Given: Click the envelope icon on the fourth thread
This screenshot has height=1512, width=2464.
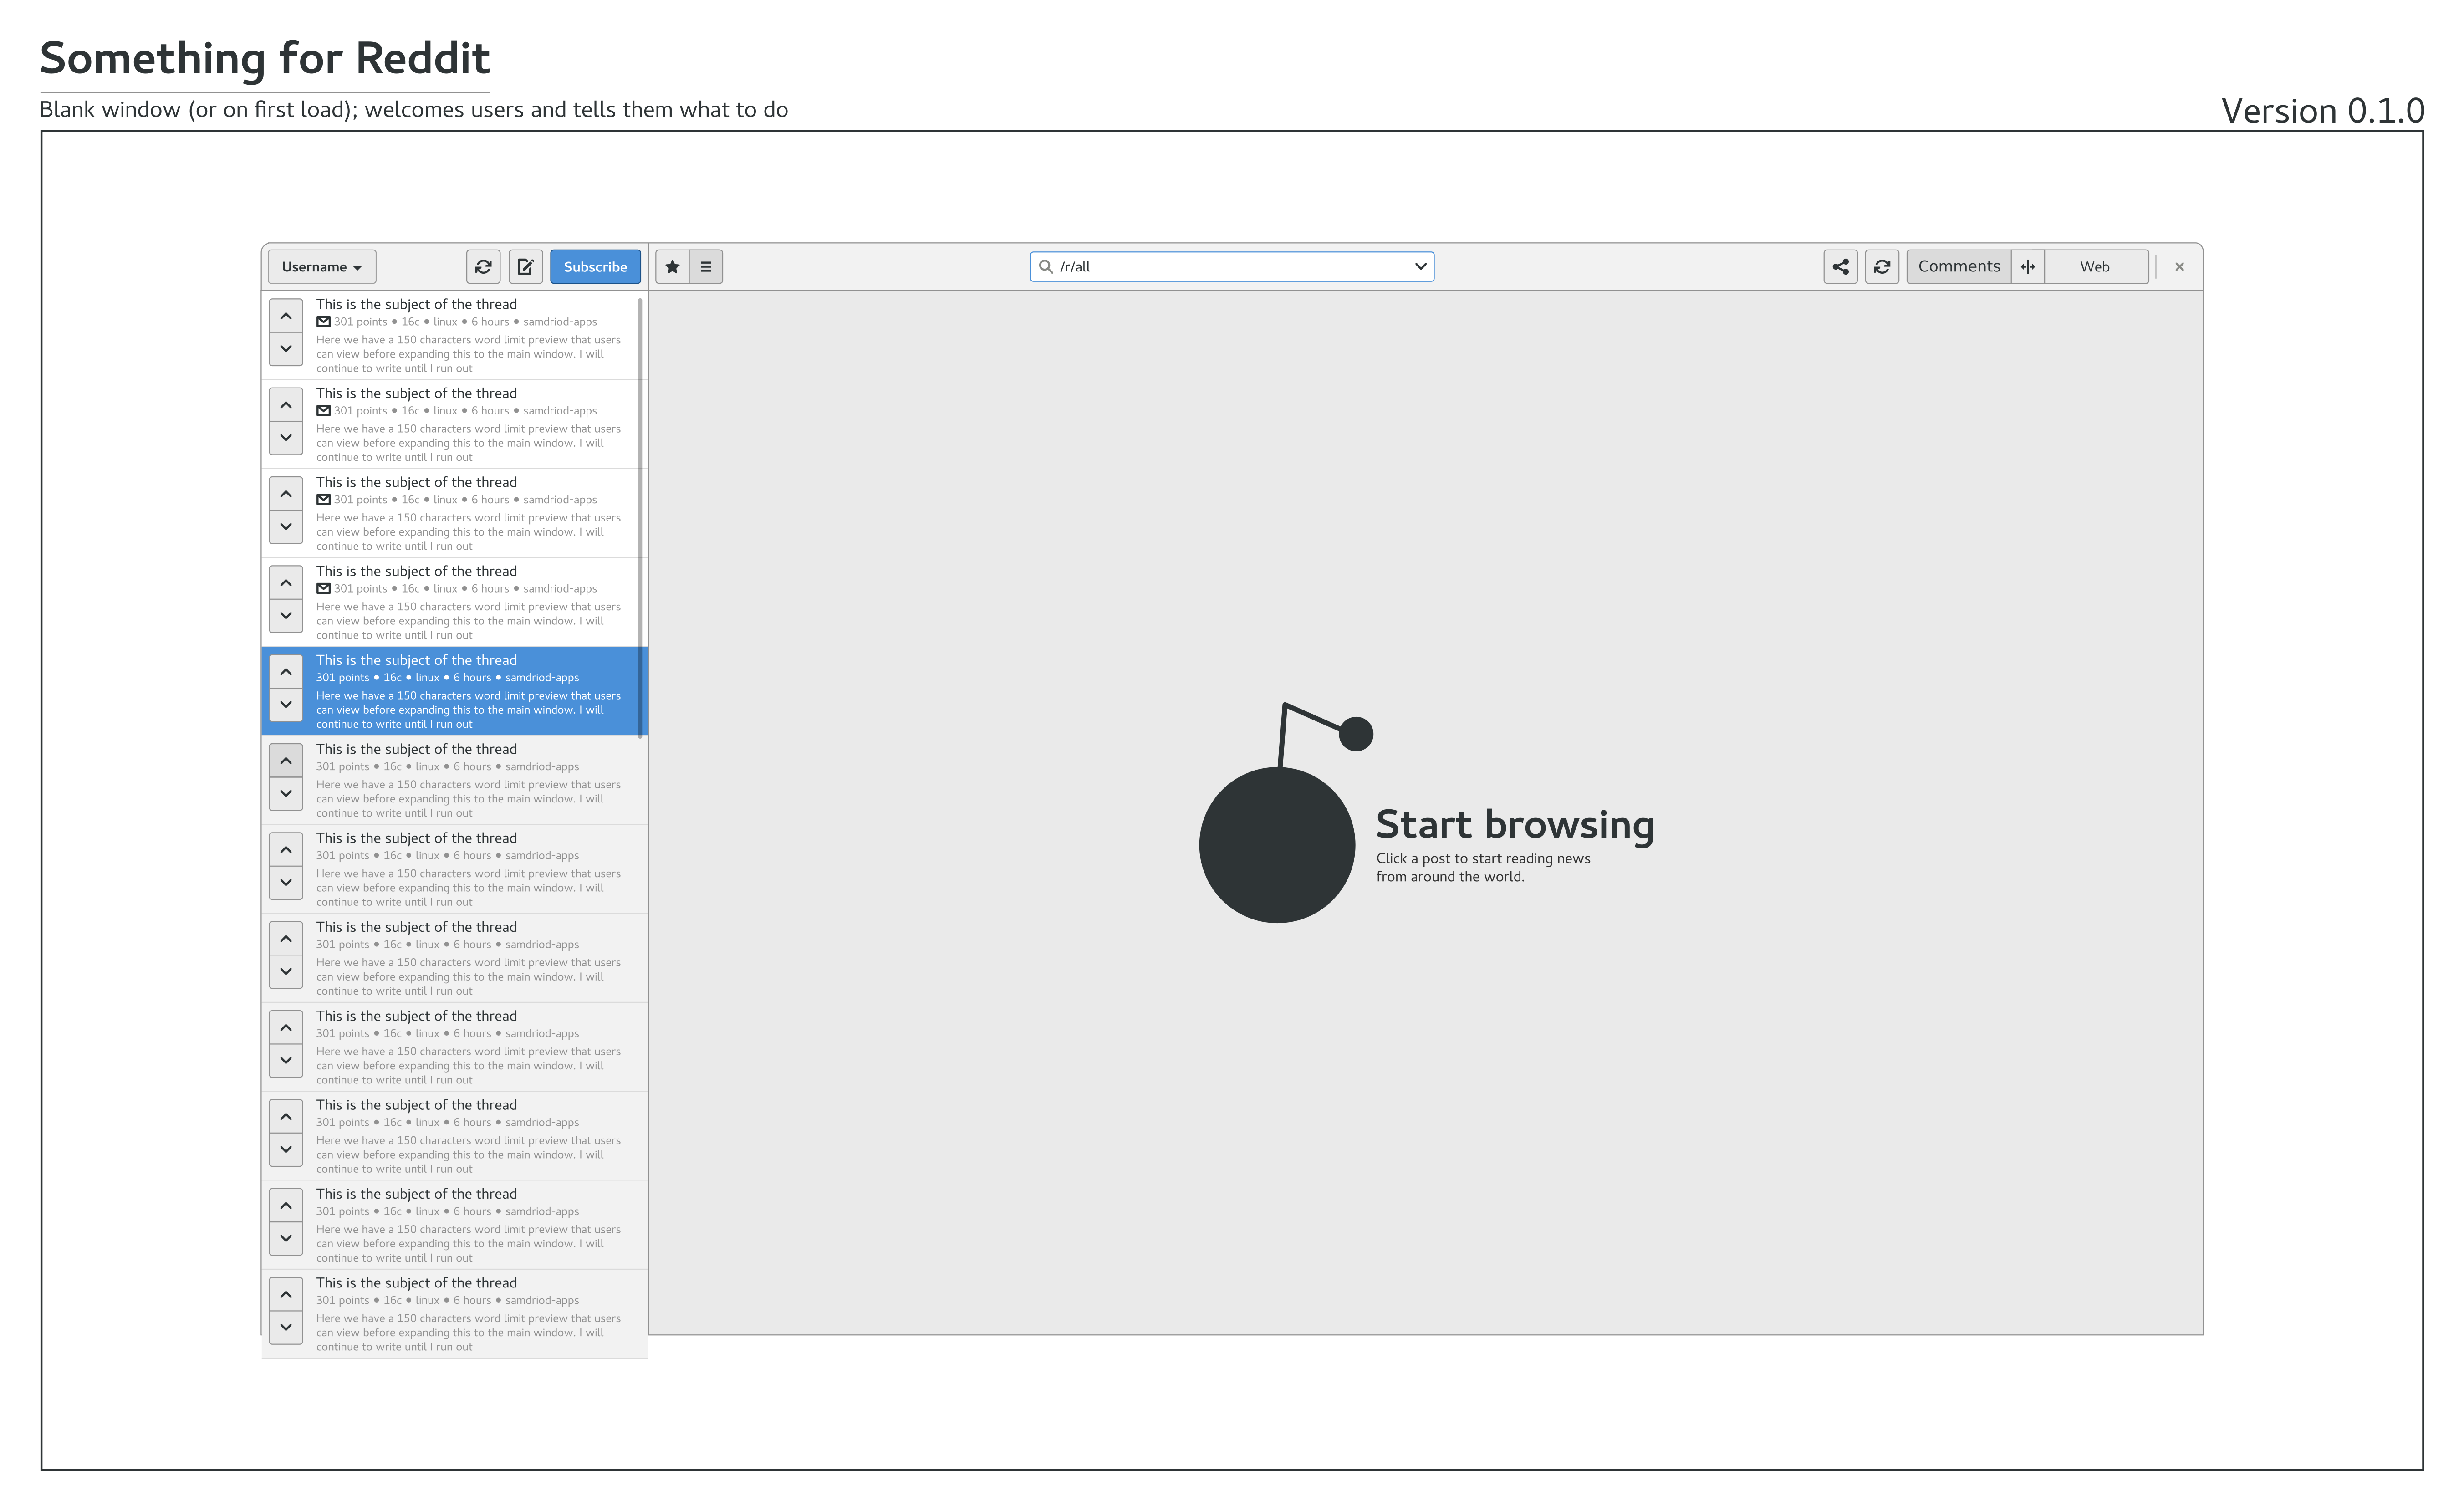Looking at the screenshot, I should (323, 589).
